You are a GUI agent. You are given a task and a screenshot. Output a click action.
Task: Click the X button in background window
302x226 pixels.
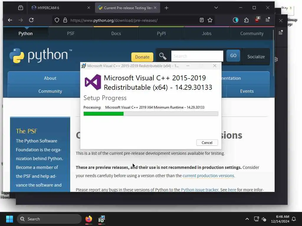[281, 21]
